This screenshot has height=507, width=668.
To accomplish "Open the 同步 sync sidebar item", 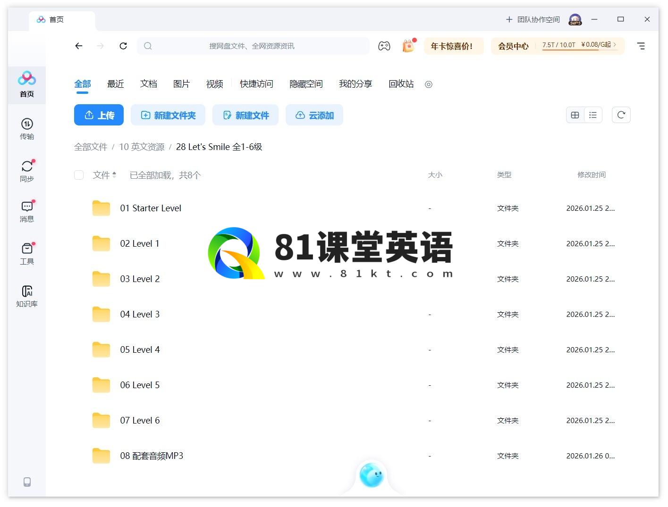I will (27, 171).
